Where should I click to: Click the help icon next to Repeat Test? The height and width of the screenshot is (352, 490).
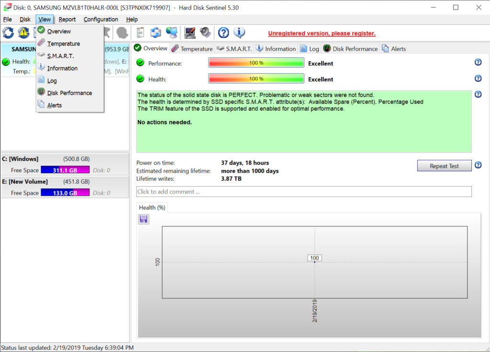tap(478, 165)
